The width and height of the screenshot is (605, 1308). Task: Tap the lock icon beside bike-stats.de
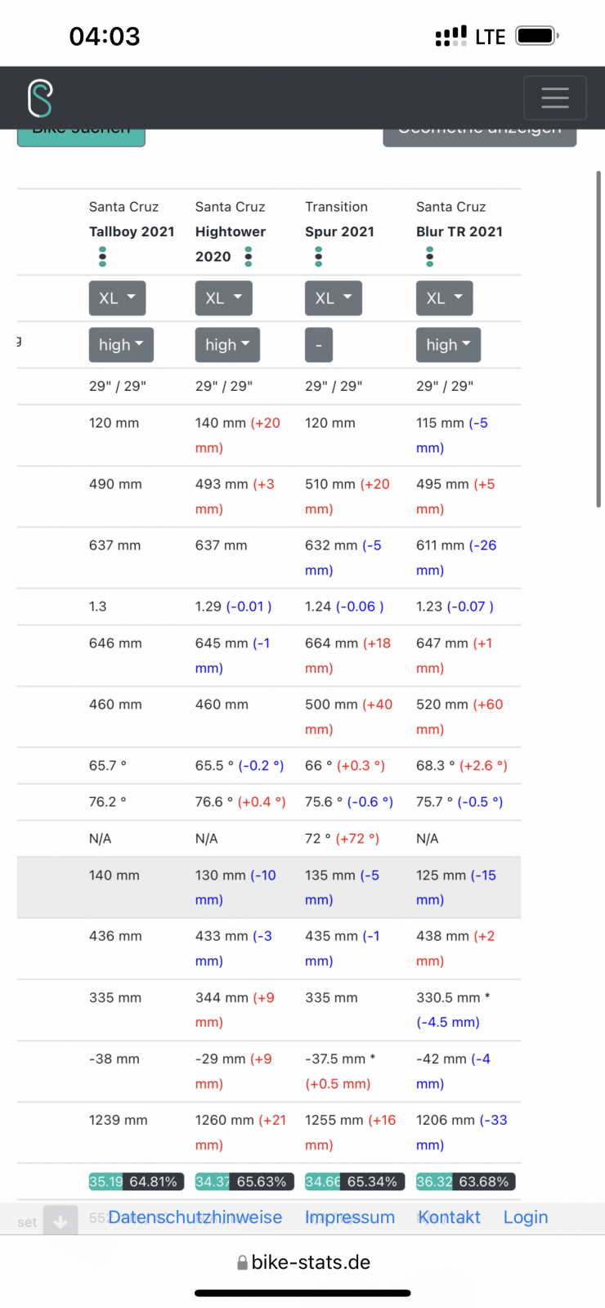(x=242, y=1263)
